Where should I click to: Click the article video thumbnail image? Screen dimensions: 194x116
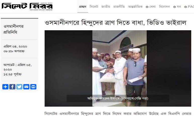[118, 68]
